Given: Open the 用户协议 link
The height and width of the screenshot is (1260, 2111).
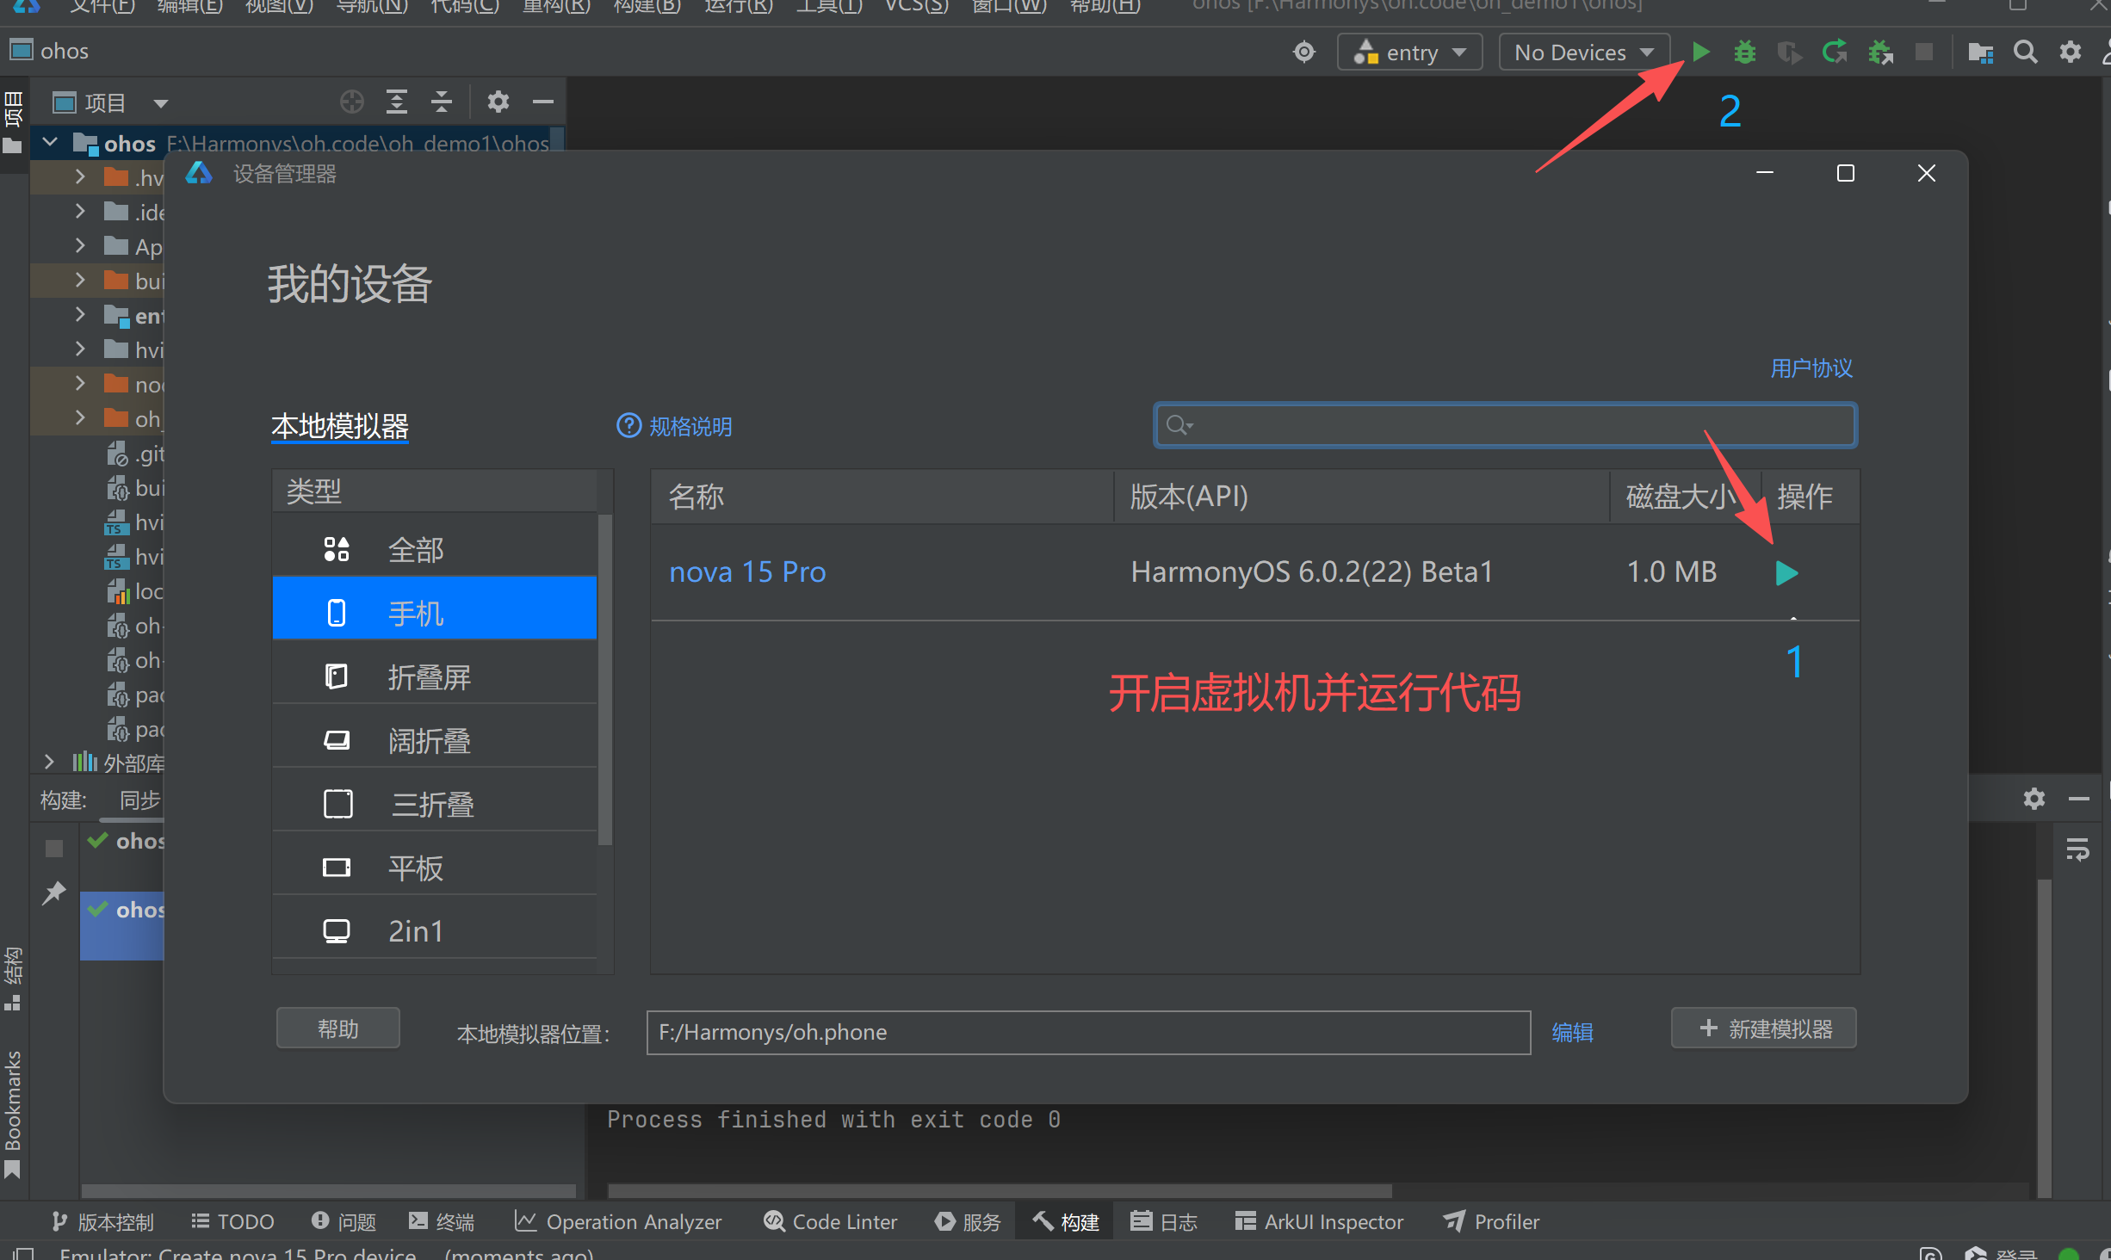Looking at the screenshot, I should point(1811,368).
